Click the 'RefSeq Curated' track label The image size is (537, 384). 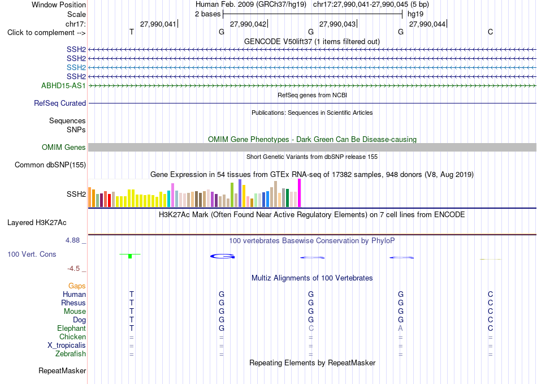60,103
